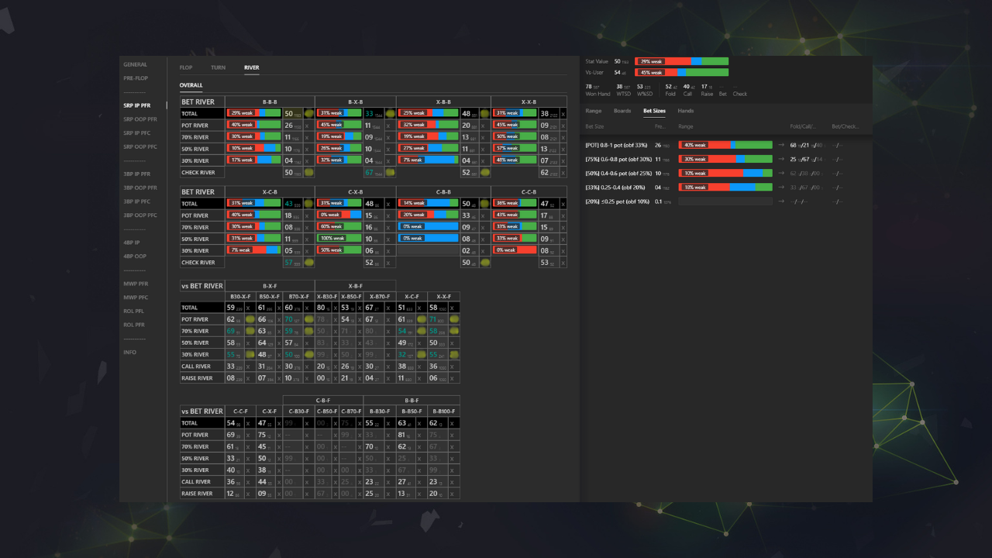Image resolution: width=992 pixels, height=558 pixels.
Task: Switch to the TURN tab
Action: pyautogui.click(x=218, y=67)
